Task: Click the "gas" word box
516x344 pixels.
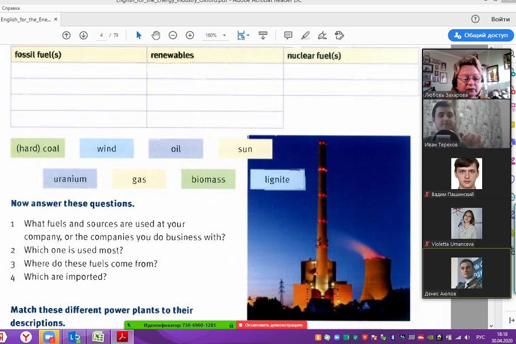Action: (139, 179)
